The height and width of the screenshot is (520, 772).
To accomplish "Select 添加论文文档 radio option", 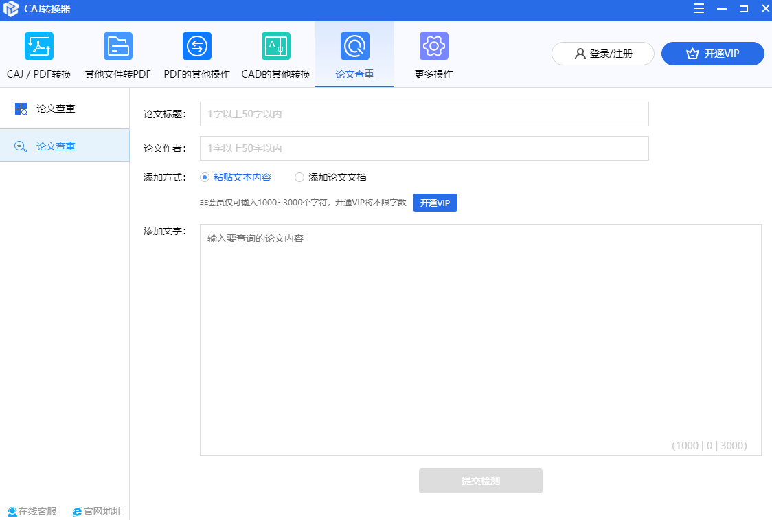I will [x=330, y=177].
